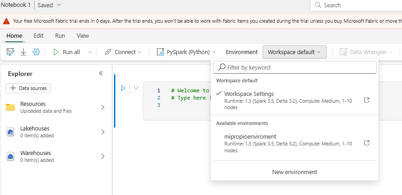Click the Search magnifier icon

point(318,5)
